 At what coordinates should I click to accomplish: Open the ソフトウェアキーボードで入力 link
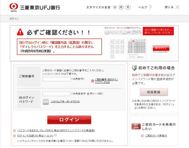(65, 102)
